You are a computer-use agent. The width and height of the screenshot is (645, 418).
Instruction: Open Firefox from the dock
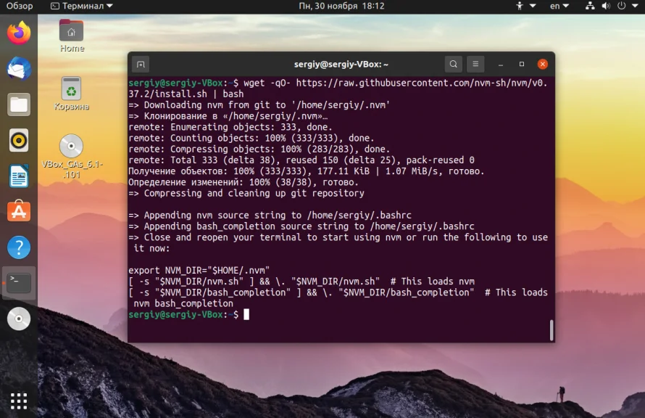click(x=19, y=33)
